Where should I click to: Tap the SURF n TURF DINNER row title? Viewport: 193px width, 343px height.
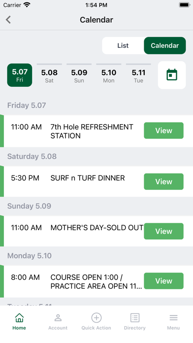pos(88,178)
